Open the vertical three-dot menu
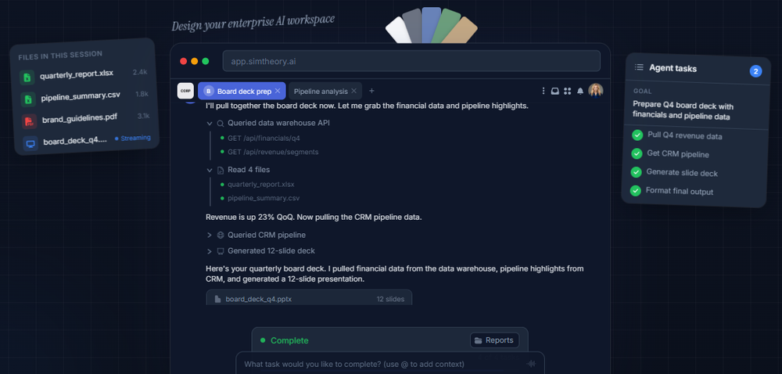782x374 pixels. [x=543, y=91]
